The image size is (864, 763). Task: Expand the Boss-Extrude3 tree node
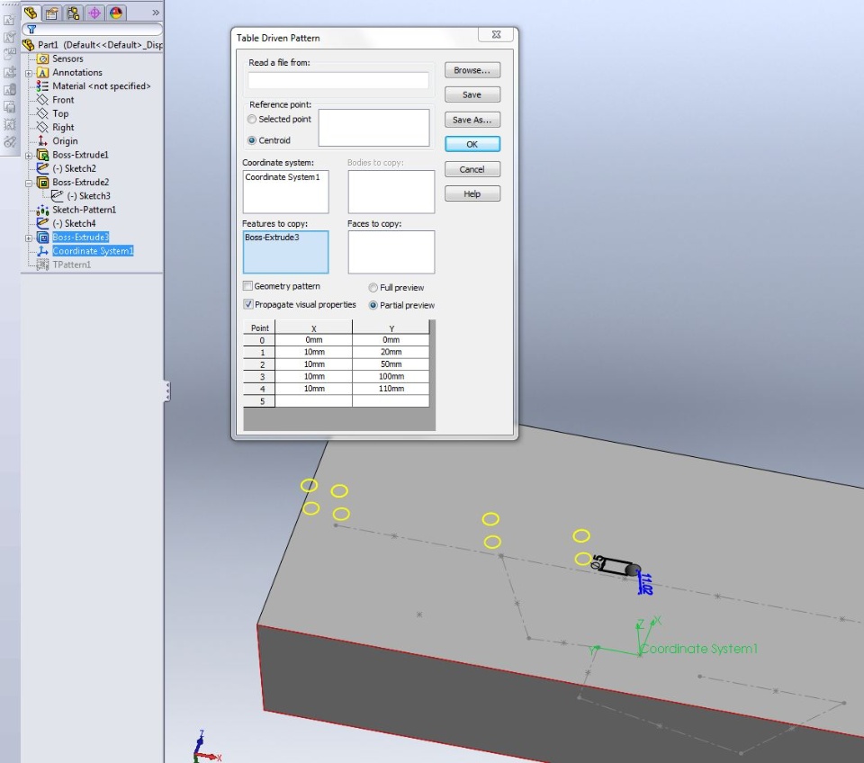[29, 238]
